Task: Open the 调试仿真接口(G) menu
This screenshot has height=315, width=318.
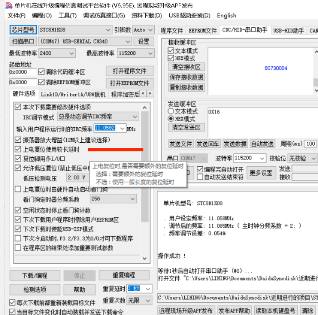Action: tap(104, 16)
